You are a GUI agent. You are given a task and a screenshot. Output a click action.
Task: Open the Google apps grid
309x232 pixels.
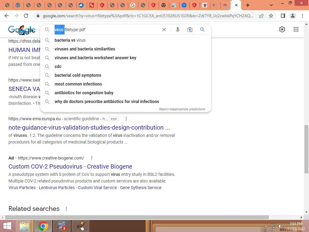tap(296, 29)
